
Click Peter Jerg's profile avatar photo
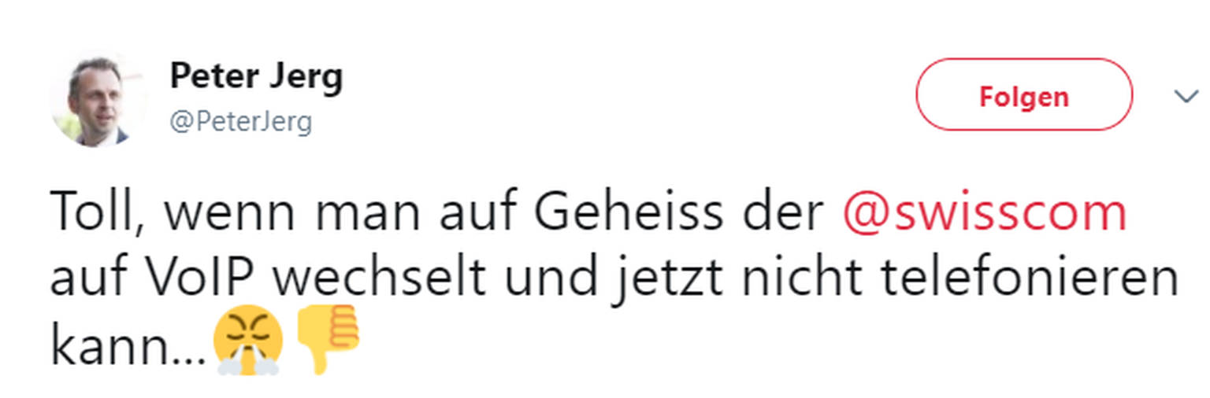click(100, 101)
